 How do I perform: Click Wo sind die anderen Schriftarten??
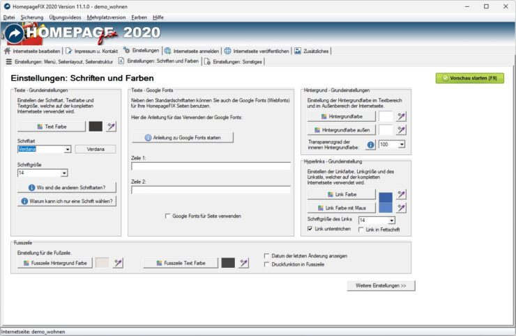pos(67,188)
